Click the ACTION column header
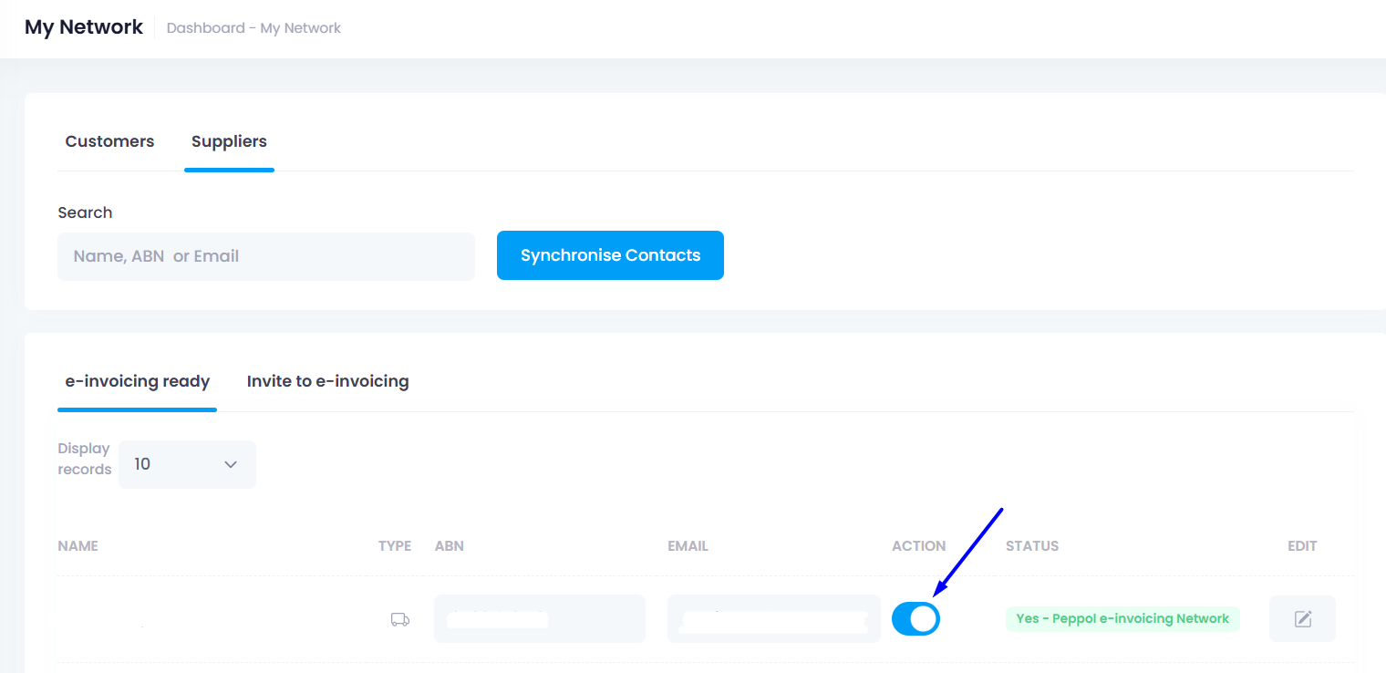 [x=918, y=546]
